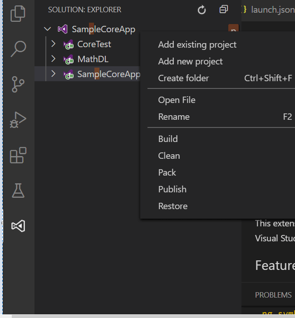295x318 pixels.
Task: Switch to the launch.json editor tab
Action: (270, 10)
